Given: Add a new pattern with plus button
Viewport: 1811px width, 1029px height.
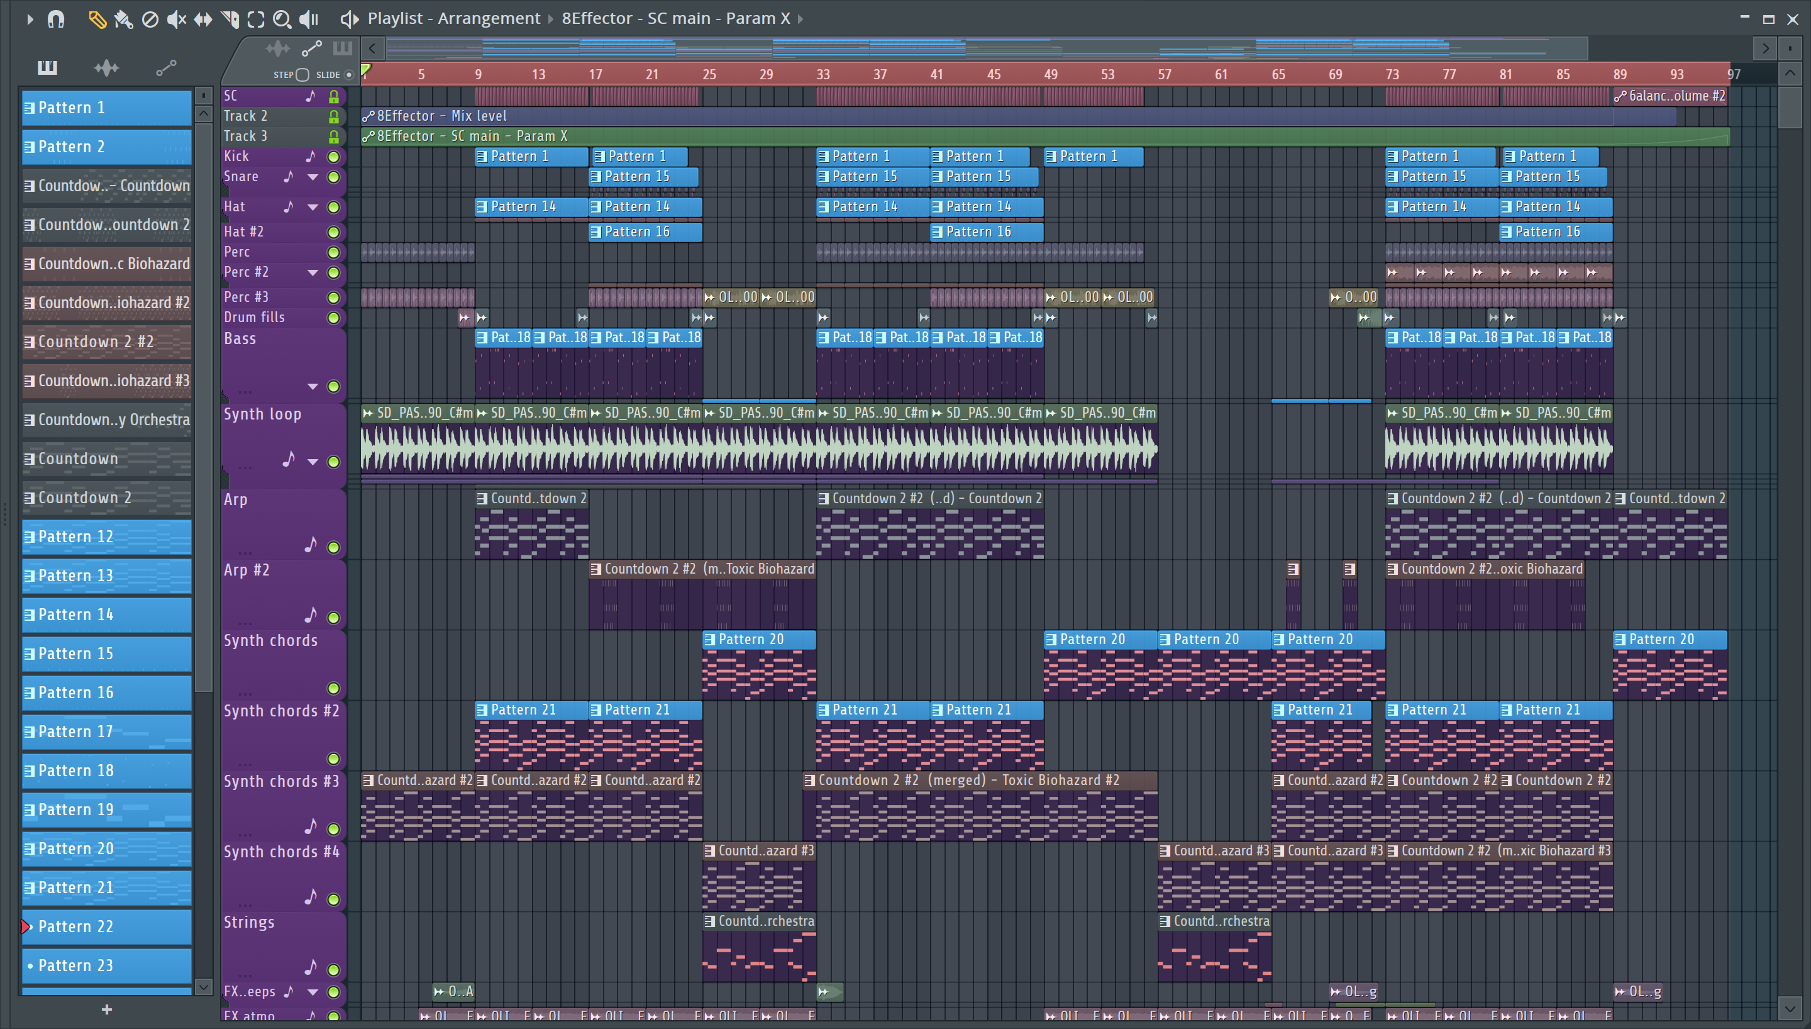Looking at the screenshot, I should point(107,1010).
